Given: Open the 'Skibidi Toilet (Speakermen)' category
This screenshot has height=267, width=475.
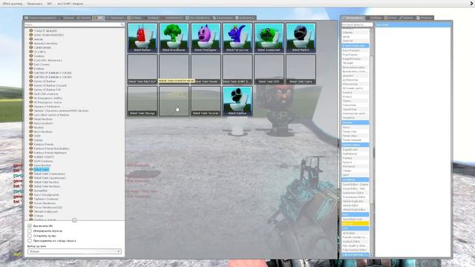Looking at the screenshot, I should [x=50, y=178].
